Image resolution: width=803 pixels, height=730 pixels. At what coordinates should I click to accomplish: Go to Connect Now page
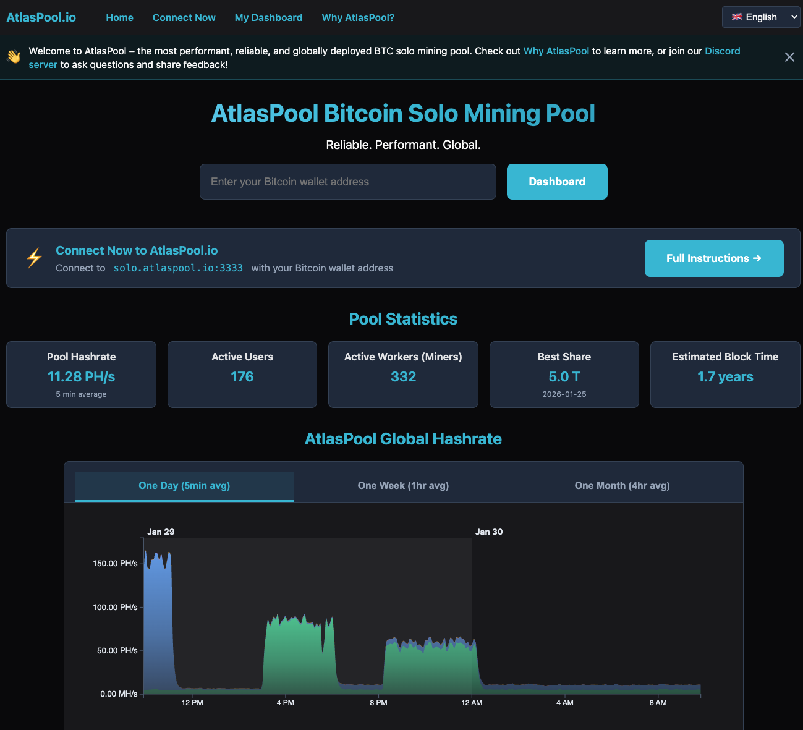point(184,17)
